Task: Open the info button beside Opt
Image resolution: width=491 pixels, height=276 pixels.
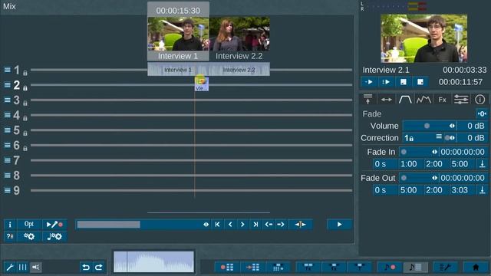Action: click(10, 225)
